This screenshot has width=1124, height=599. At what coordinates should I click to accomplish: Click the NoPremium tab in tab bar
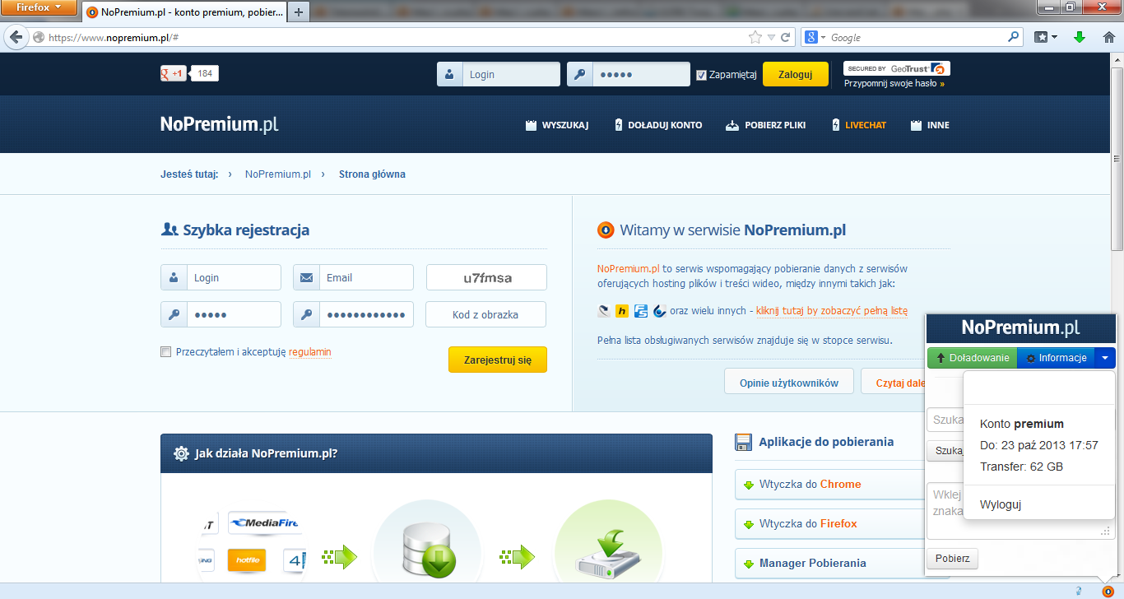[184, 12]
